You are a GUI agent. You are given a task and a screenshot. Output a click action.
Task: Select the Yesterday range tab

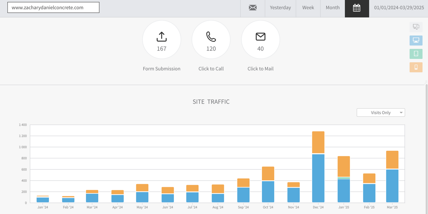(280, 8)
